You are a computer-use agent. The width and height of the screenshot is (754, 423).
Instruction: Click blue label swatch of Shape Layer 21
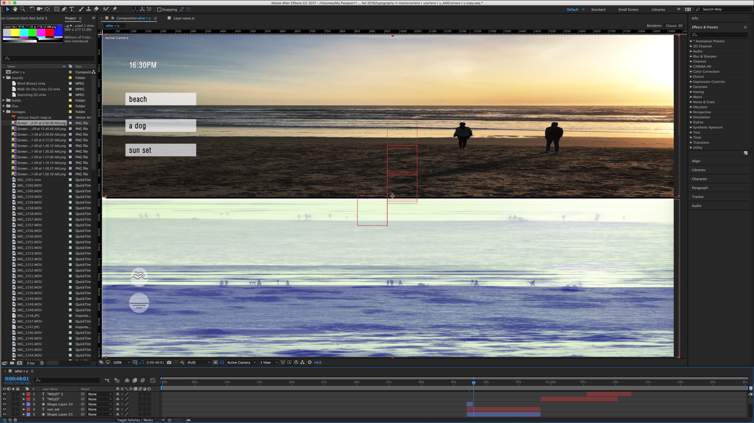coord(28,415)
